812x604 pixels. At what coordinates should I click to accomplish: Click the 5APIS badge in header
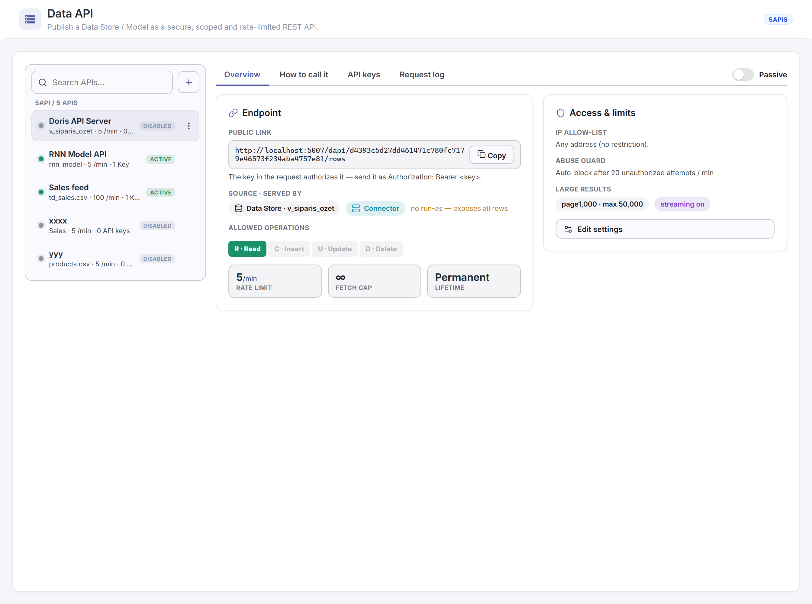[x=778, y=19]
